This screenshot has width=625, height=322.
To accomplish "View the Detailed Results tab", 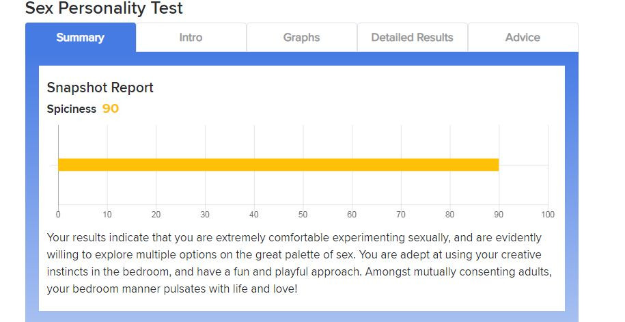I will coord(412,38).
